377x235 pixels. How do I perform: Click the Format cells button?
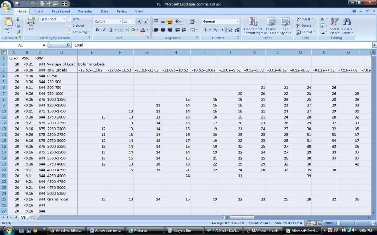click(x=305, y=32)
